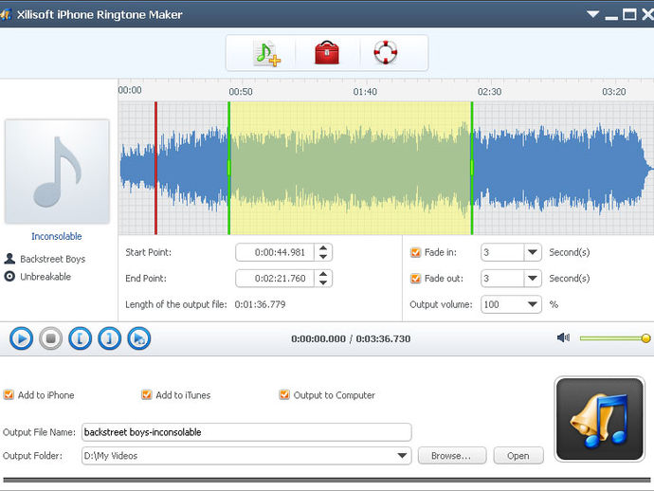The image size is (654, 491).
Task: Toggle the Fade out checkbox
Action: [415, 279]
